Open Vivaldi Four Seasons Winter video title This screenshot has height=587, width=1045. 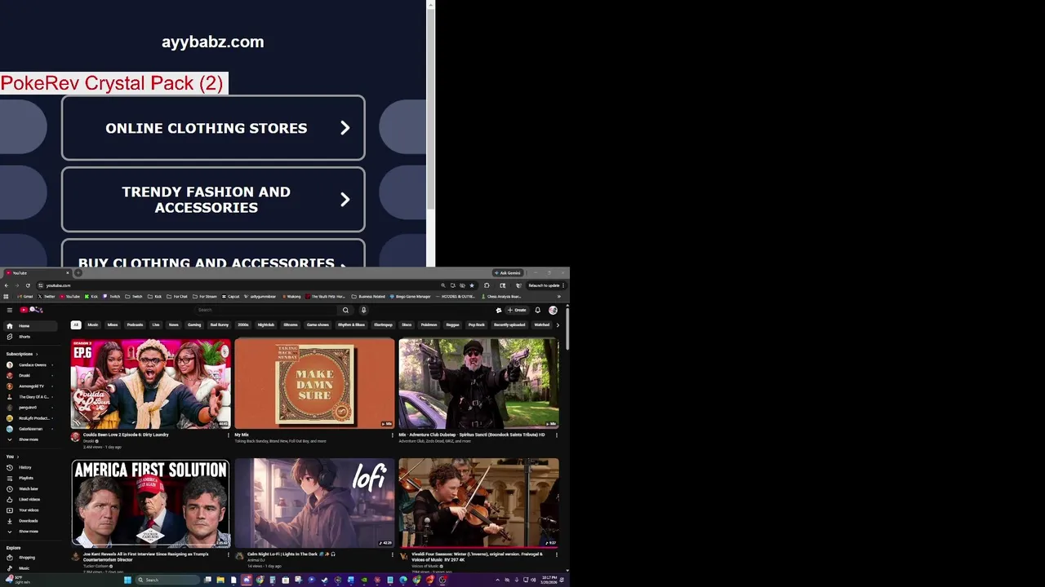click(x=477, y=557)
